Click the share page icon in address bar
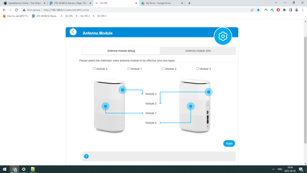 (252, 10)
